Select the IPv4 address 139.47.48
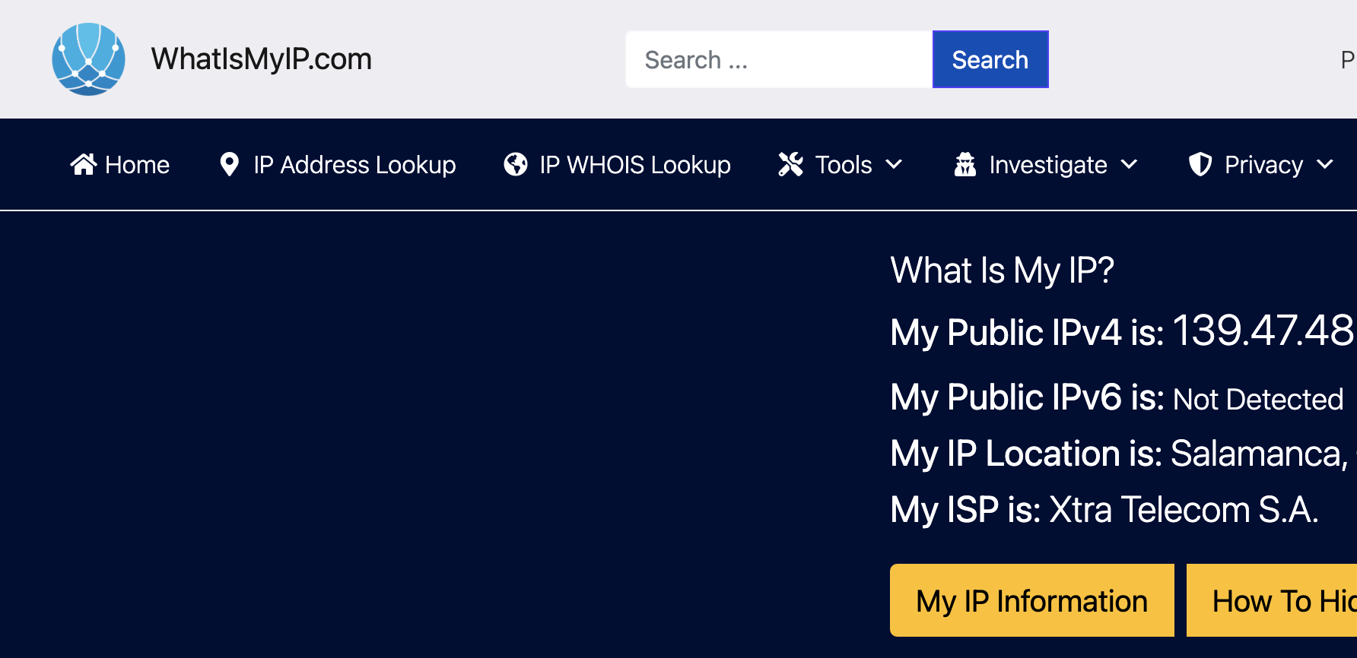This screenshot has height=658, width=1357. point(1264,331)
